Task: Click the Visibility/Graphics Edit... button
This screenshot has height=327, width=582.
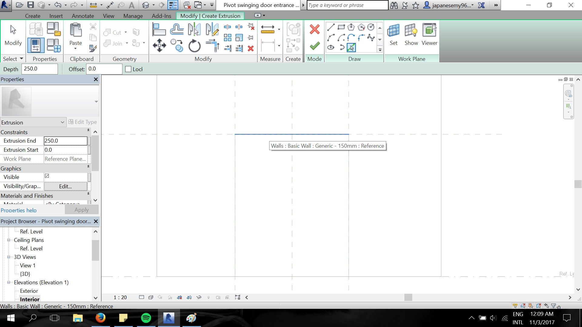Action: click(65, 186)
